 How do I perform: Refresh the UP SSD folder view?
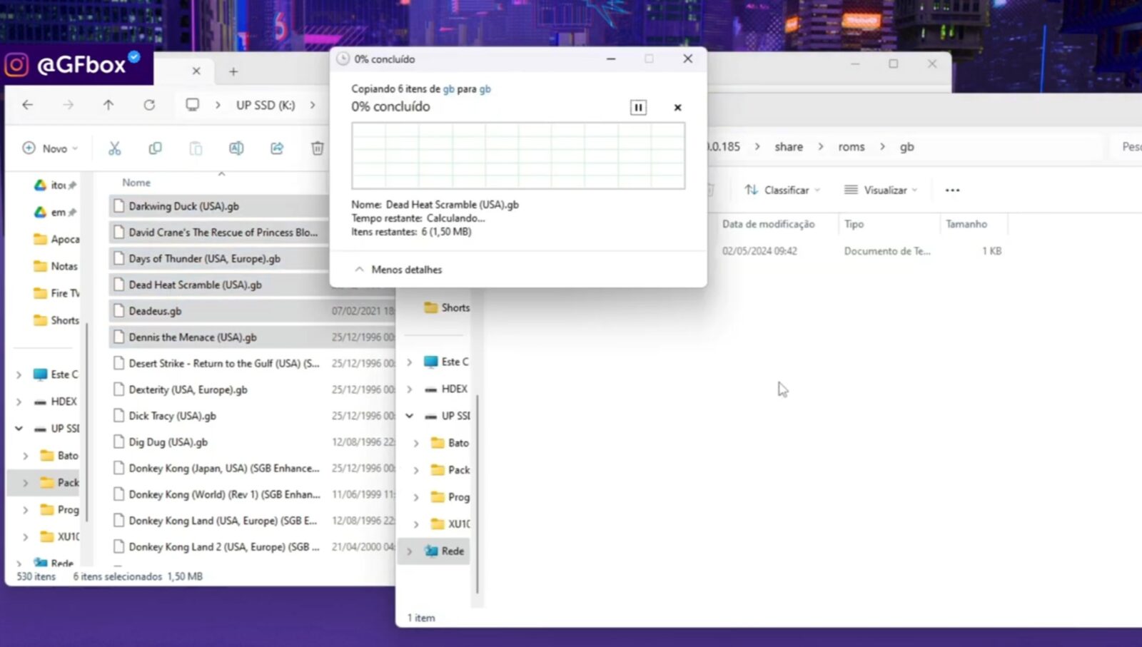pyautogui.click(x=149, y=105)
